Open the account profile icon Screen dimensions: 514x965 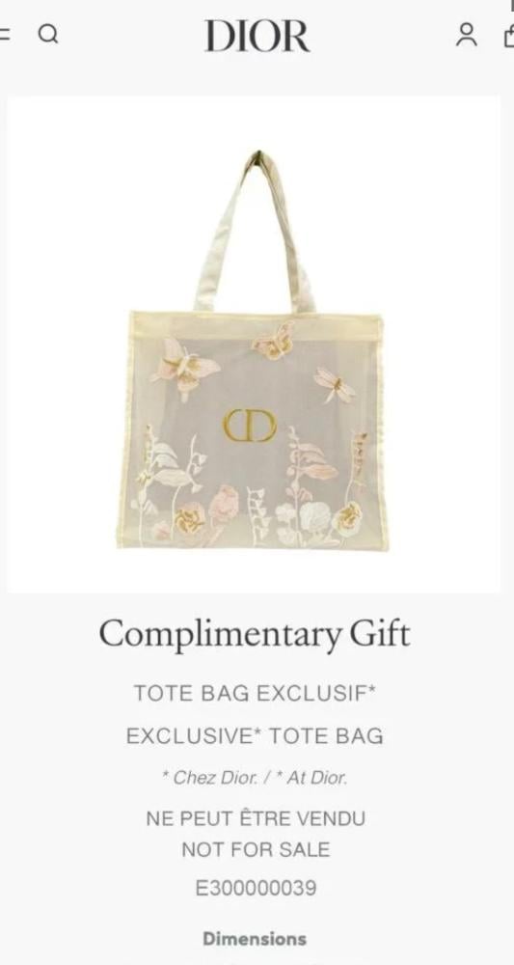[466, 35]
